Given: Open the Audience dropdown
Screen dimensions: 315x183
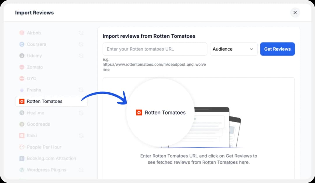Looking at the screenshot, I should [233, 49].
